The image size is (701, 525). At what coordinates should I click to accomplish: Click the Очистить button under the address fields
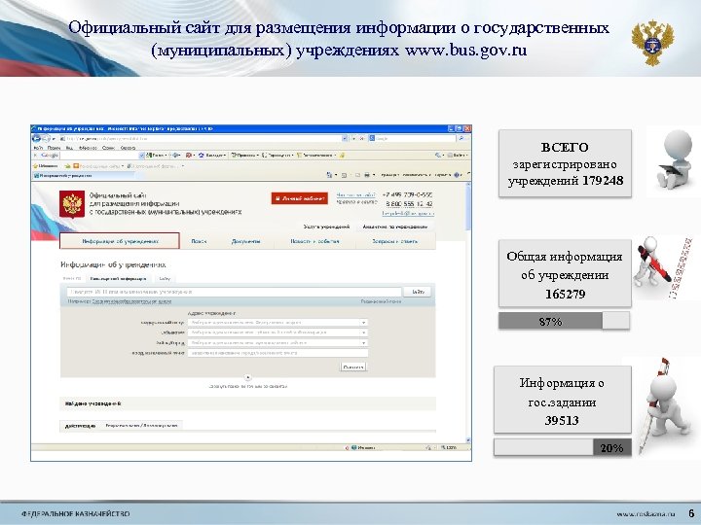click(353, 367)
